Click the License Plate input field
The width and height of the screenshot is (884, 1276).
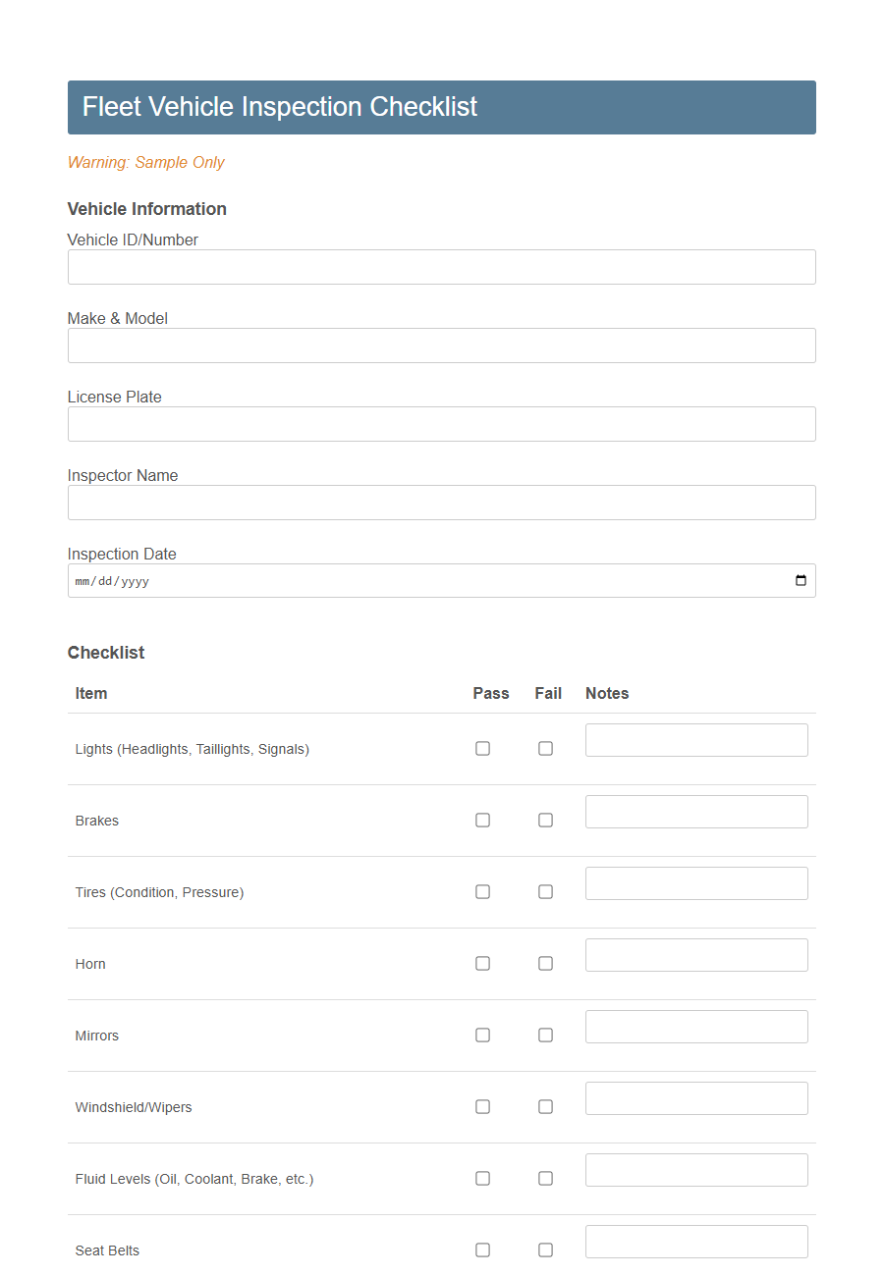tap(441, 424)
